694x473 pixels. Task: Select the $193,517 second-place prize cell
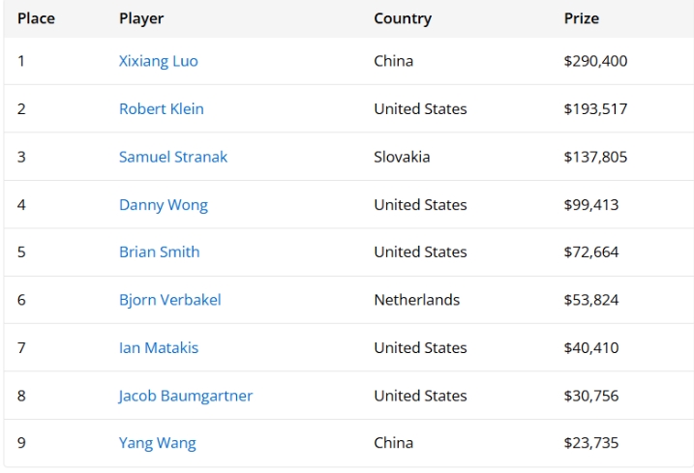[x=595, y=108]
